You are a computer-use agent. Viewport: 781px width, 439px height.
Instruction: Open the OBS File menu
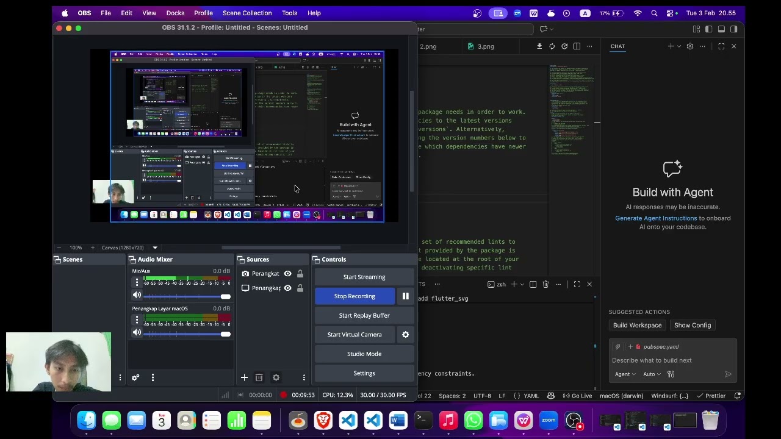point(106,13)
